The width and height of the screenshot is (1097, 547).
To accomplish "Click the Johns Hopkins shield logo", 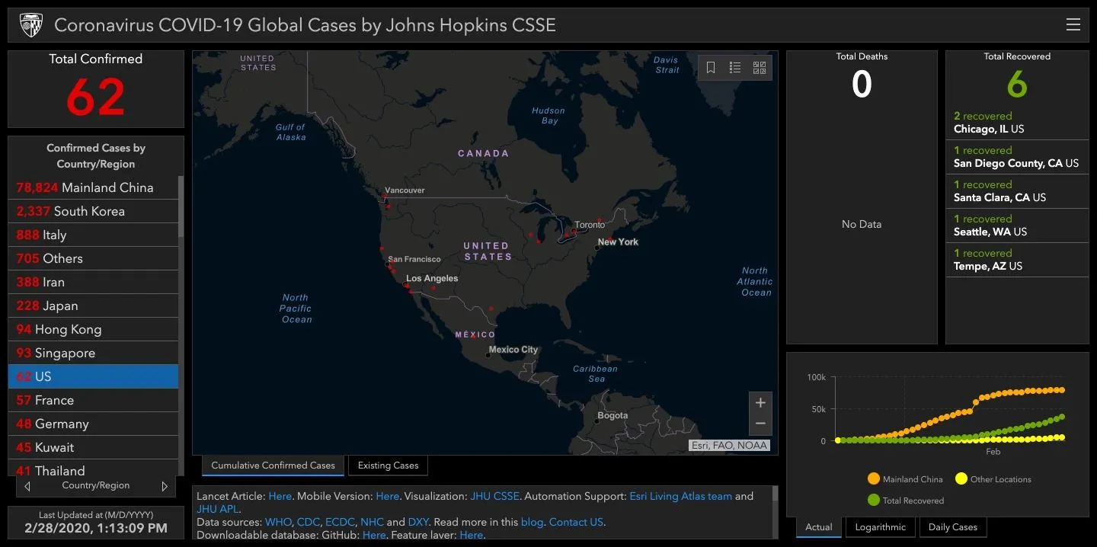I will 31,24.
